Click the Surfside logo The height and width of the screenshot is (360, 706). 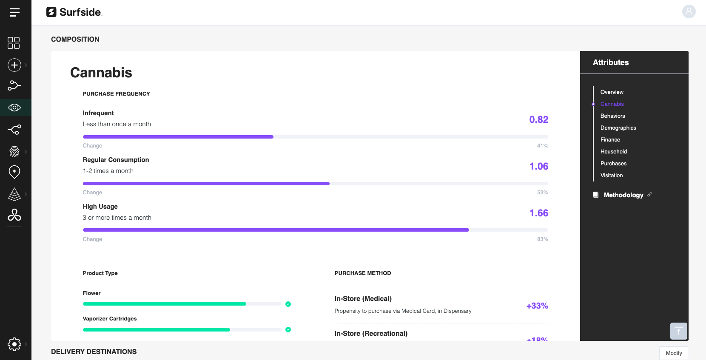[75, 12]
